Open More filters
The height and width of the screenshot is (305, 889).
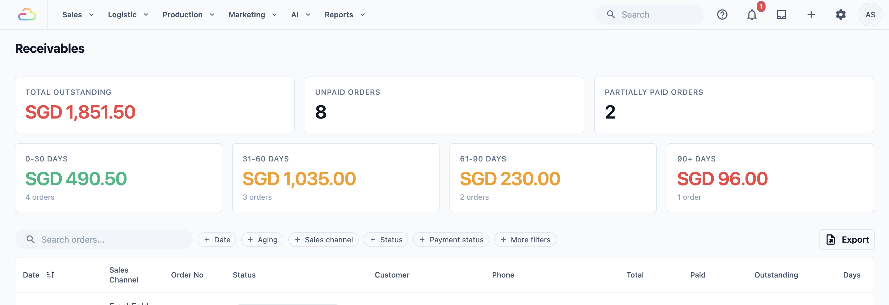(x=525, y=240)
